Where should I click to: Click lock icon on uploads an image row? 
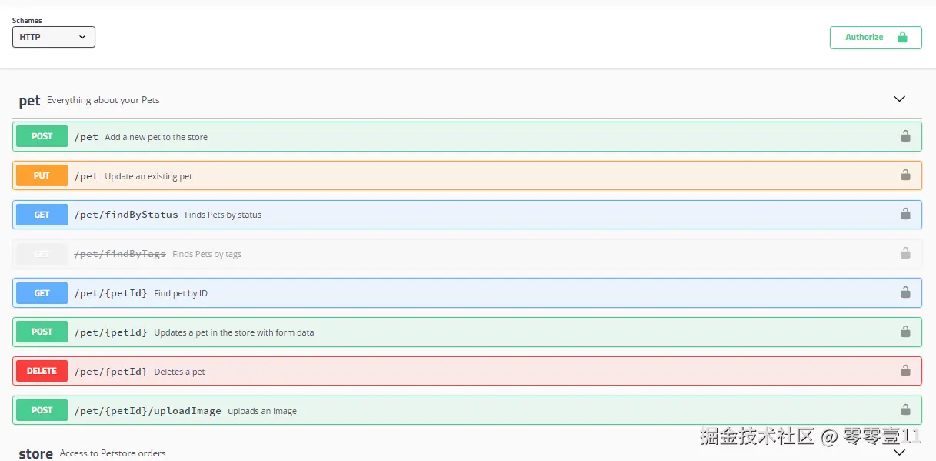[x=905, y=409]
